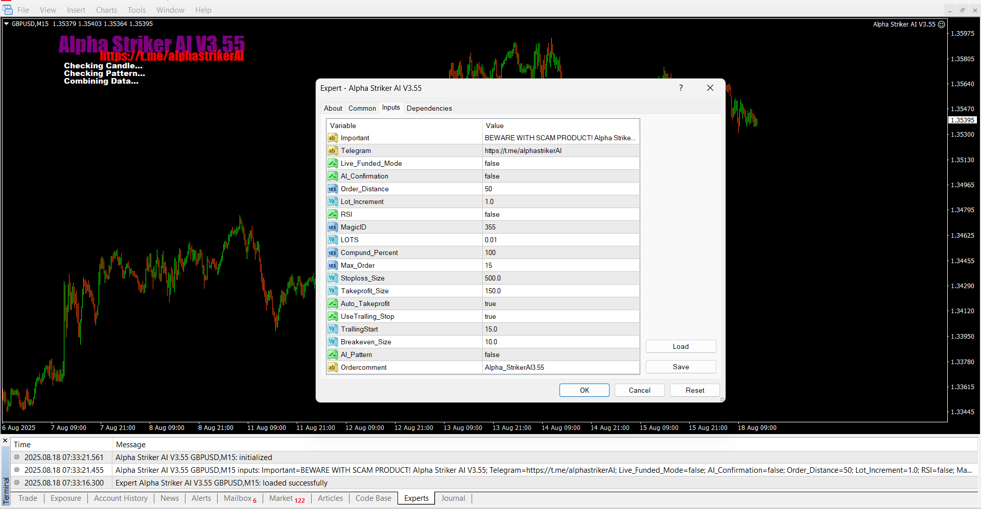
Task: Select the Live_Funded_Mode false value
Action: [x=560, y=163]
